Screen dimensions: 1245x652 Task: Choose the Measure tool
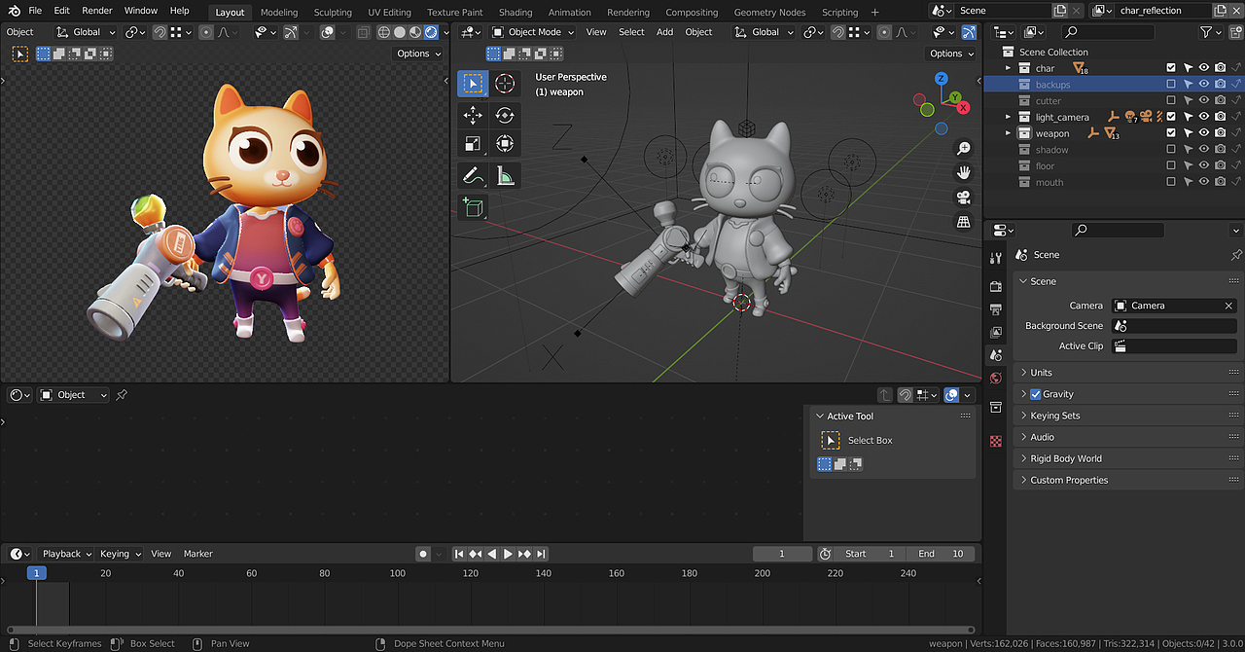(504, 176)
